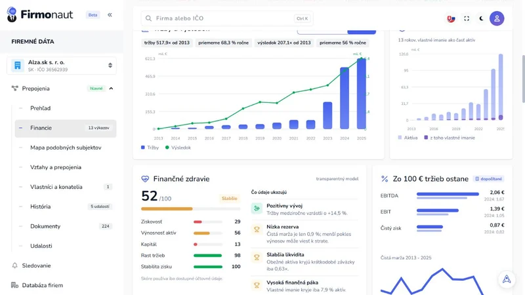Open the language flag selector
Viewport: 525px width, 295px height.
point(451,18)
